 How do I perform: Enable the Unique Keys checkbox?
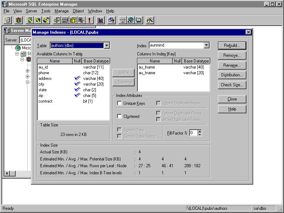tap(120, 103)
